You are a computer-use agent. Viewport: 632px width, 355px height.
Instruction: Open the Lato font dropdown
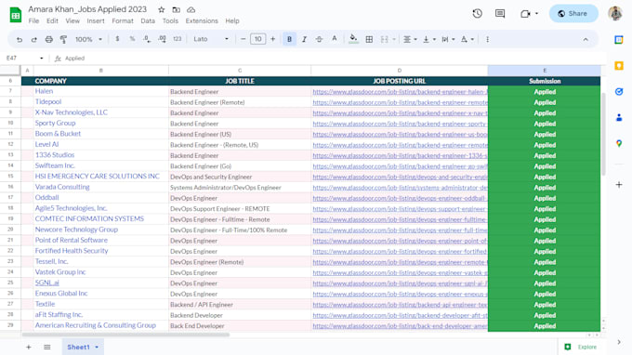coord(210,39)
